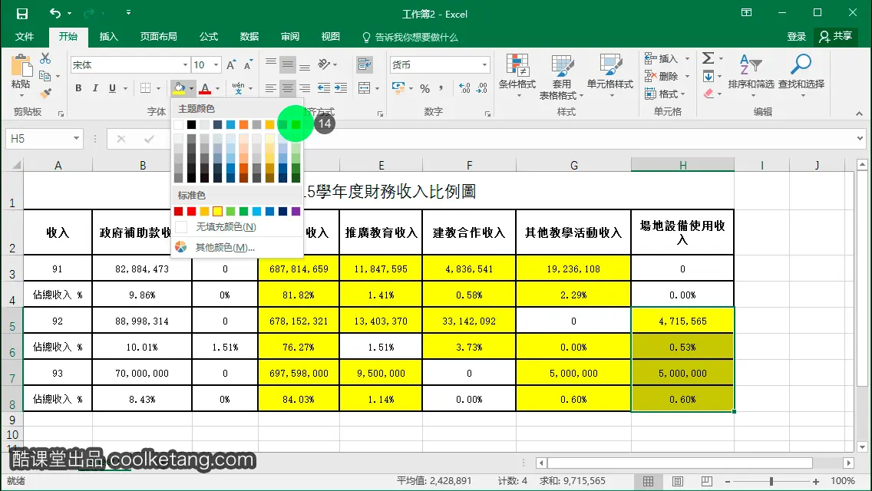Open Find and Select (查找和选择)
Screen dimensions: 872x491
point(801,77)
